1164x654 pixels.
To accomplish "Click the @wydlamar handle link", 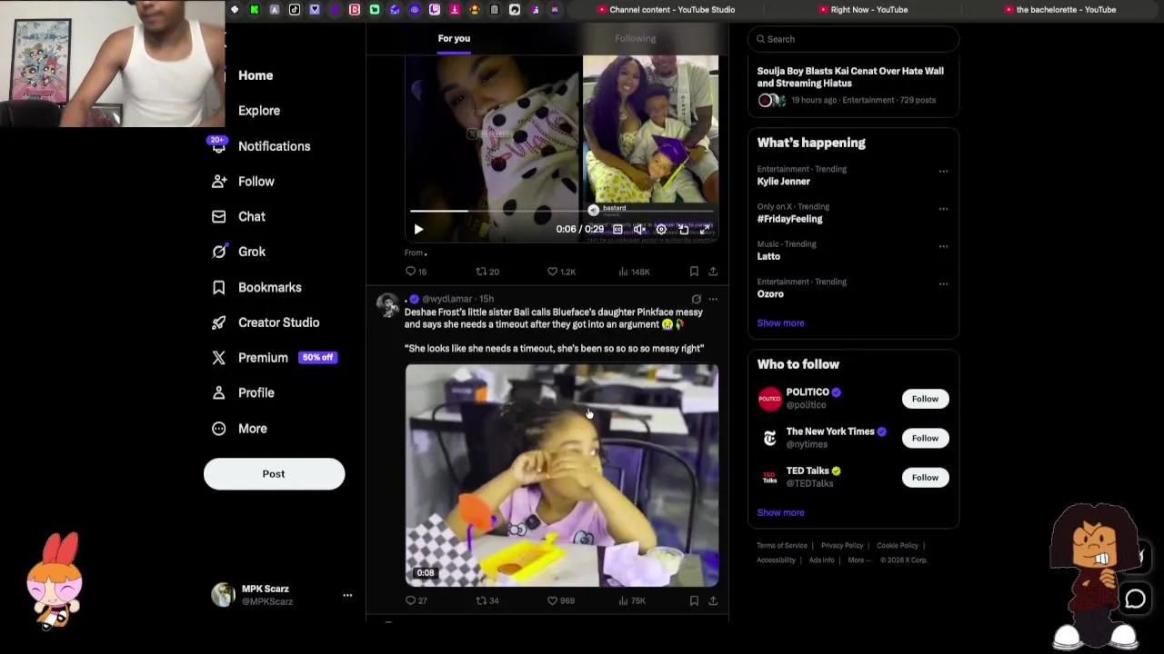I will coord(447,299).
